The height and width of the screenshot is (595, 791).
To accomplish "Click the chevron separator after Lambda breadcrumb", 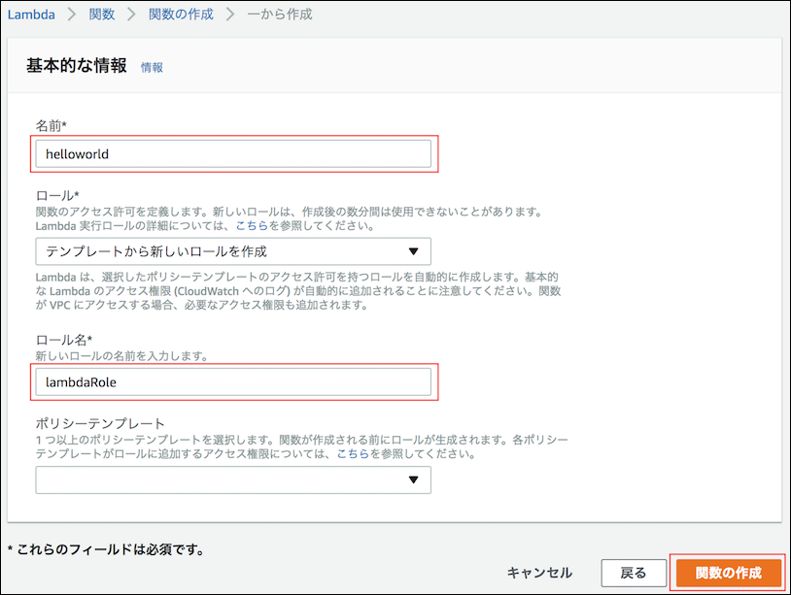I will coord(72,15).
